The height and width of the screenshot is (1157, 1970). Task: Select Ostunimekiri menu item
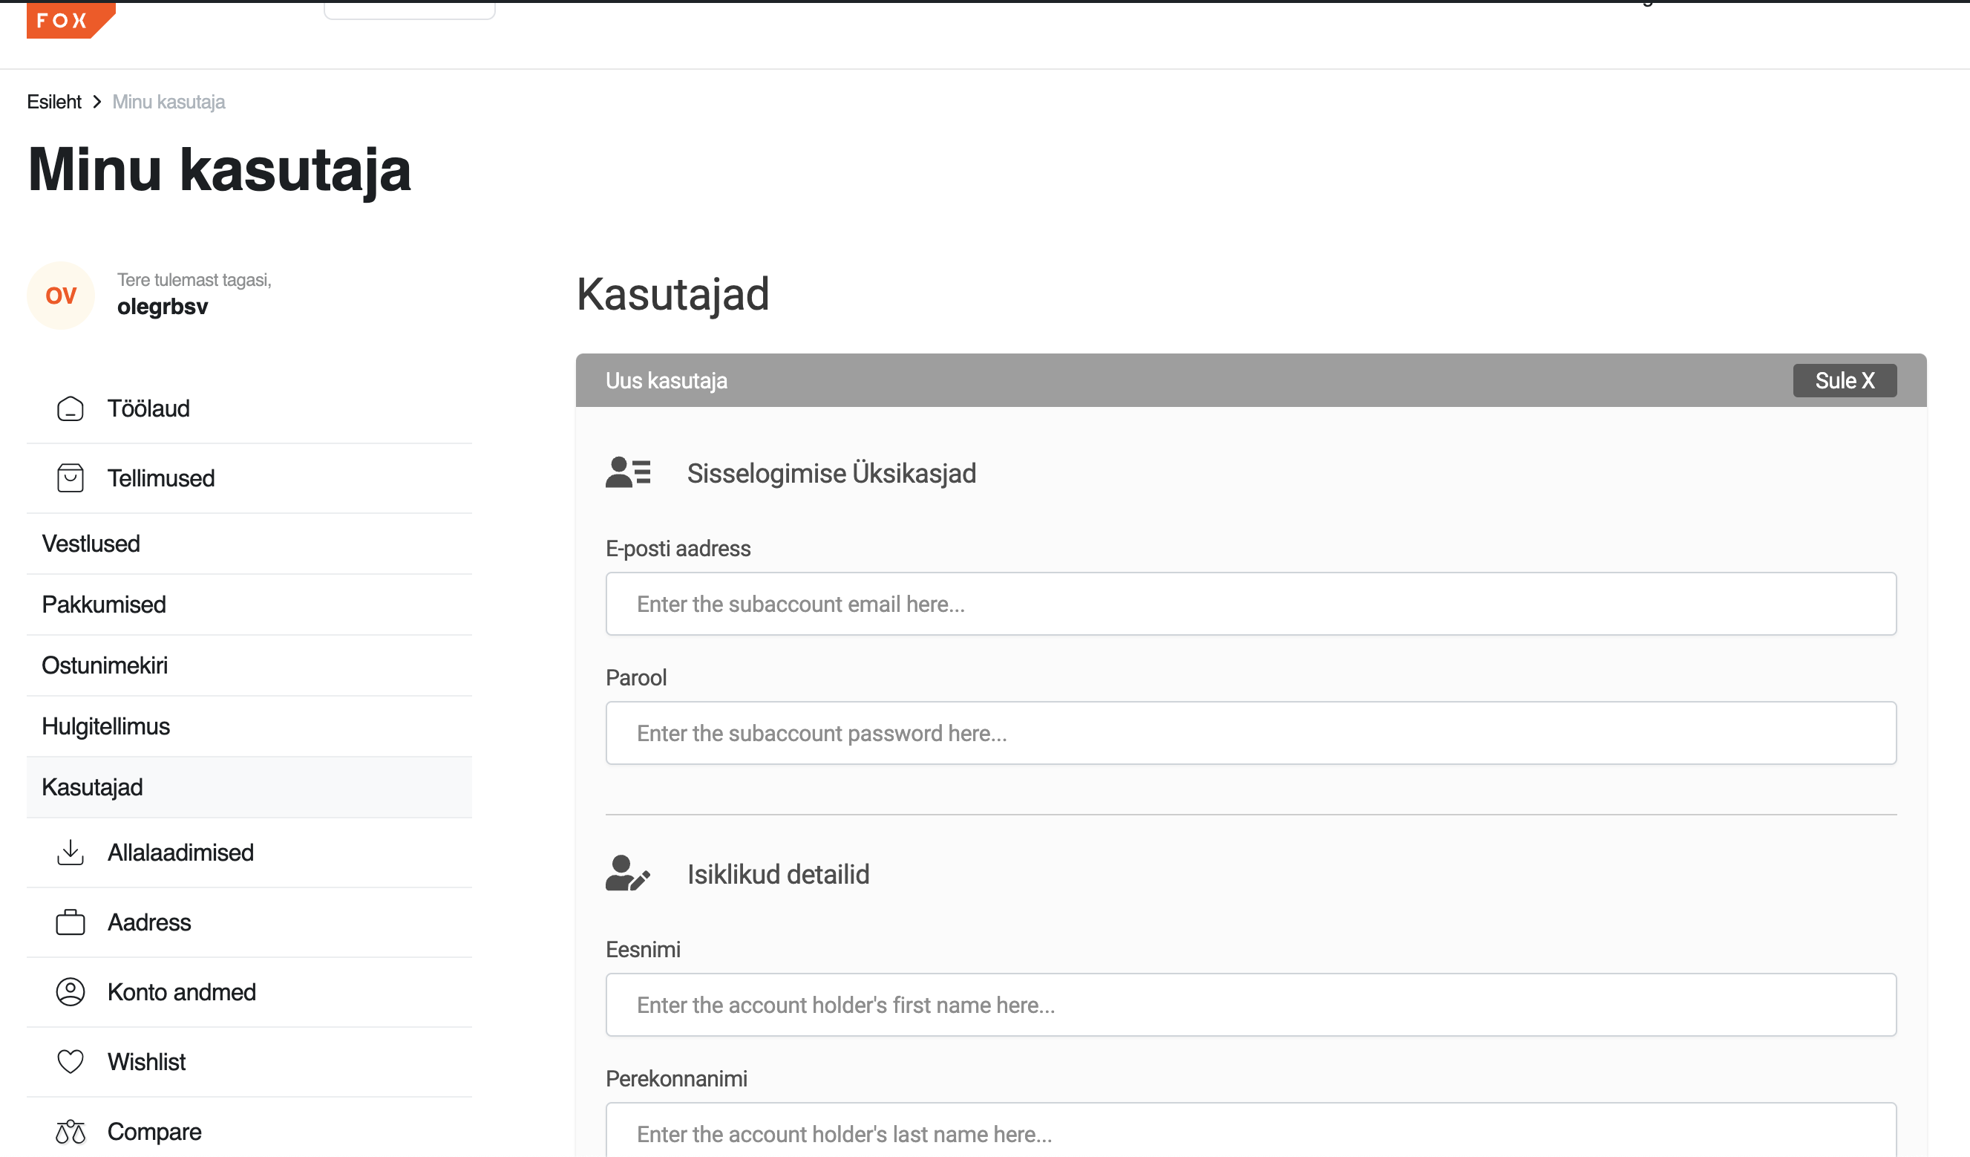pos(249,665)
